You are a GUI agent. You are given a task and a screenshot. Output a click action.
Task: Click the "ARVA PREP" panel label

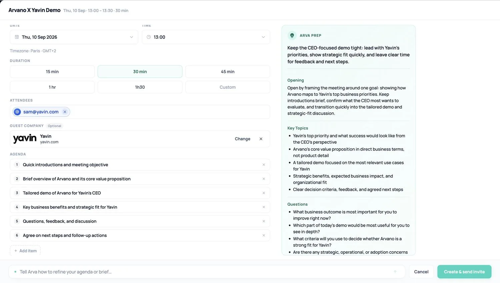[x=311, y=35]
